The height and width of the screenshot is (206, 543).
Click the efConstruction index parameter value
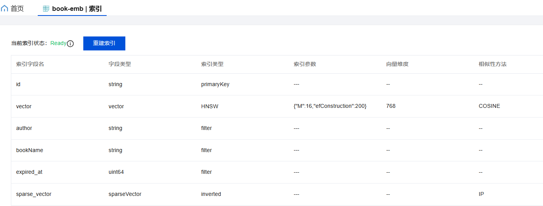330,106
